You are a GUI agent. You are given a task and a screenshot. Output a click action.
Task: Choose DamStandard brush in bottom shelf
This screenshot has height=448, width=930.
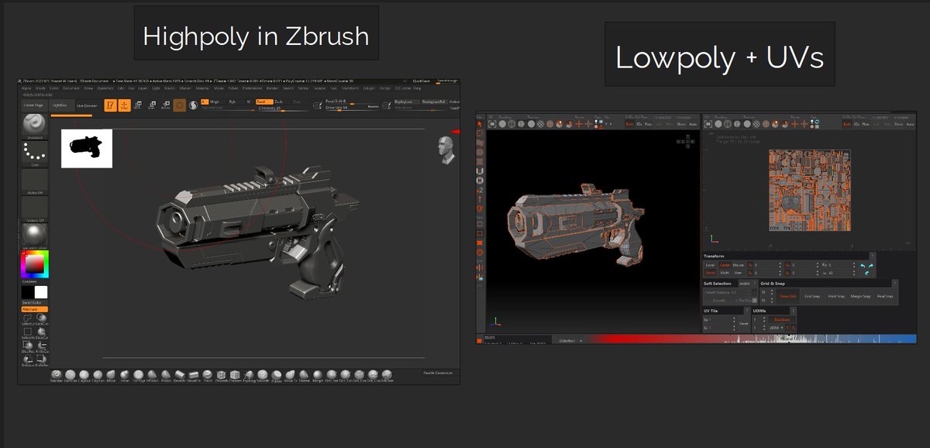70,375
